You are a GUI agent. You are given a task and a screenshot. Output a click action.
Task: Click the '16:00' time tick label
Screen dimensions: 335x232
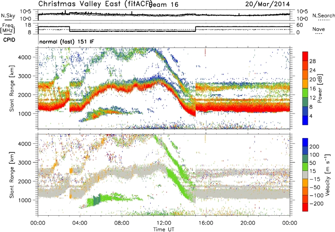(206, 223)
